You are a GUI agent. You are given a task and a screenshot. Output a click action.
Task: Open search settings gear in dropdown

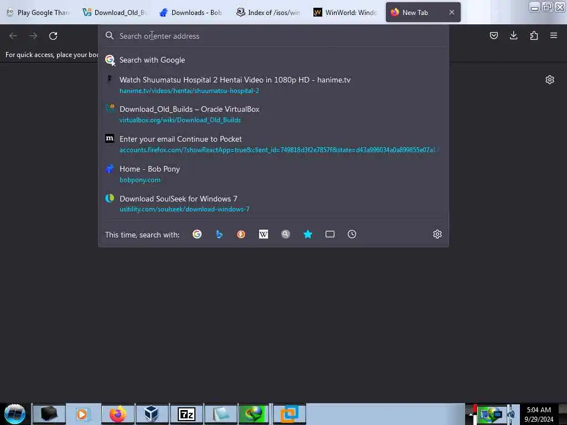[x=437, y=234]
